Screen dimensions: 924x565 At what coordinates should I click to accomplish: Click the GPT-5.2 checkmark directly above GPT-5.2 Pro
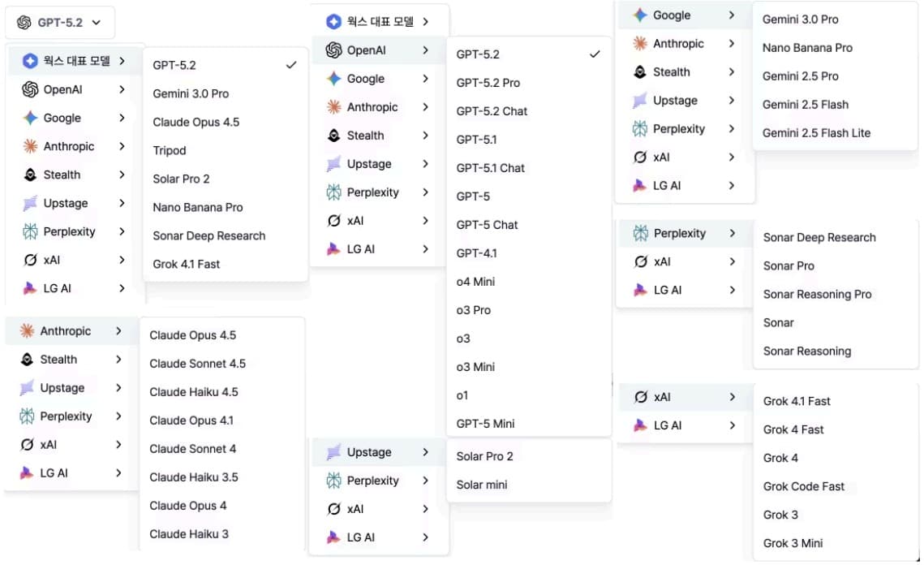tap(595, 54)
